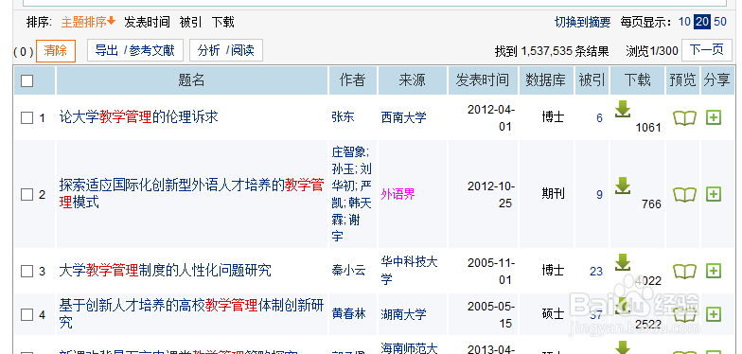Screen dimensions: 742x354
Task: Open citation count 6 for result 1
Action: 600,117
